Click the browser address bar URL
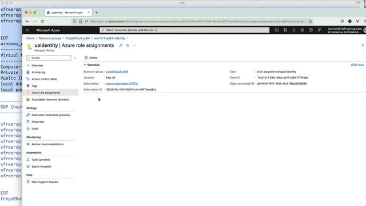This screenshot has height=206, width=366. coord(197,21)
